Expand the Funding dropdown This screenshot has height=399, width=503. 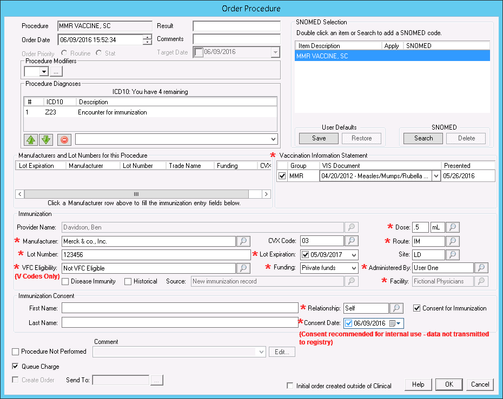[354, 268]
